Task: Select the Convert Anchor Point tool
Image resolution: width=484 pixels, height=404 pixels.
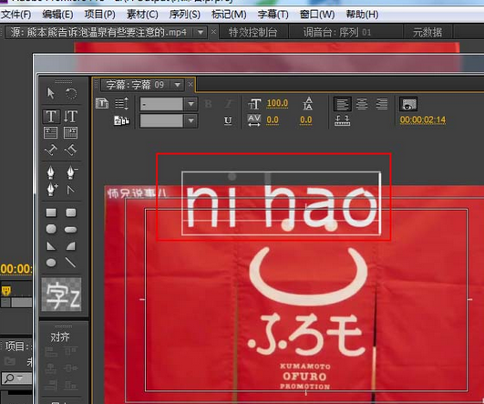Action: pos(71,190)
